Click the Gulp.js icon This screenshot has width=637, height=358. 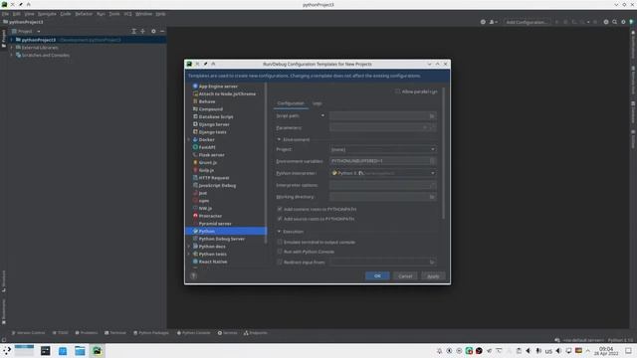click(195, 170)
